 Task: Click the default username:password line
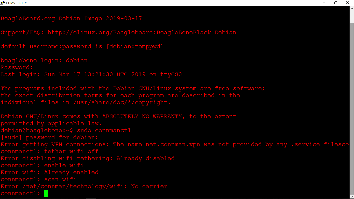pos(82,46)
